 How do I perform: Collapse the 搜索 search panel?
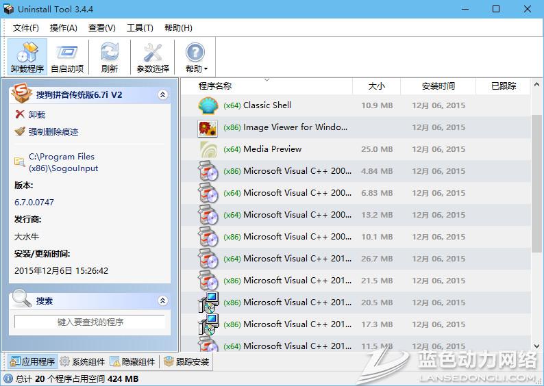(162, 300)
